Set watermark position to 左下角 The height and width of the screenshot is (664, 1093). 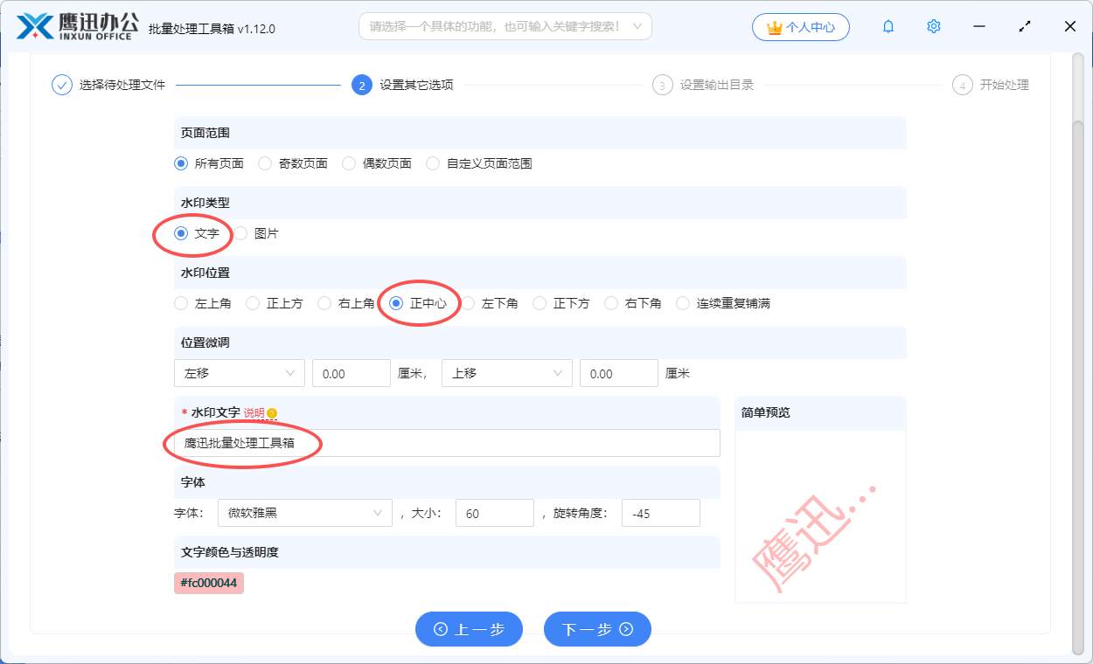click(490, 303)
